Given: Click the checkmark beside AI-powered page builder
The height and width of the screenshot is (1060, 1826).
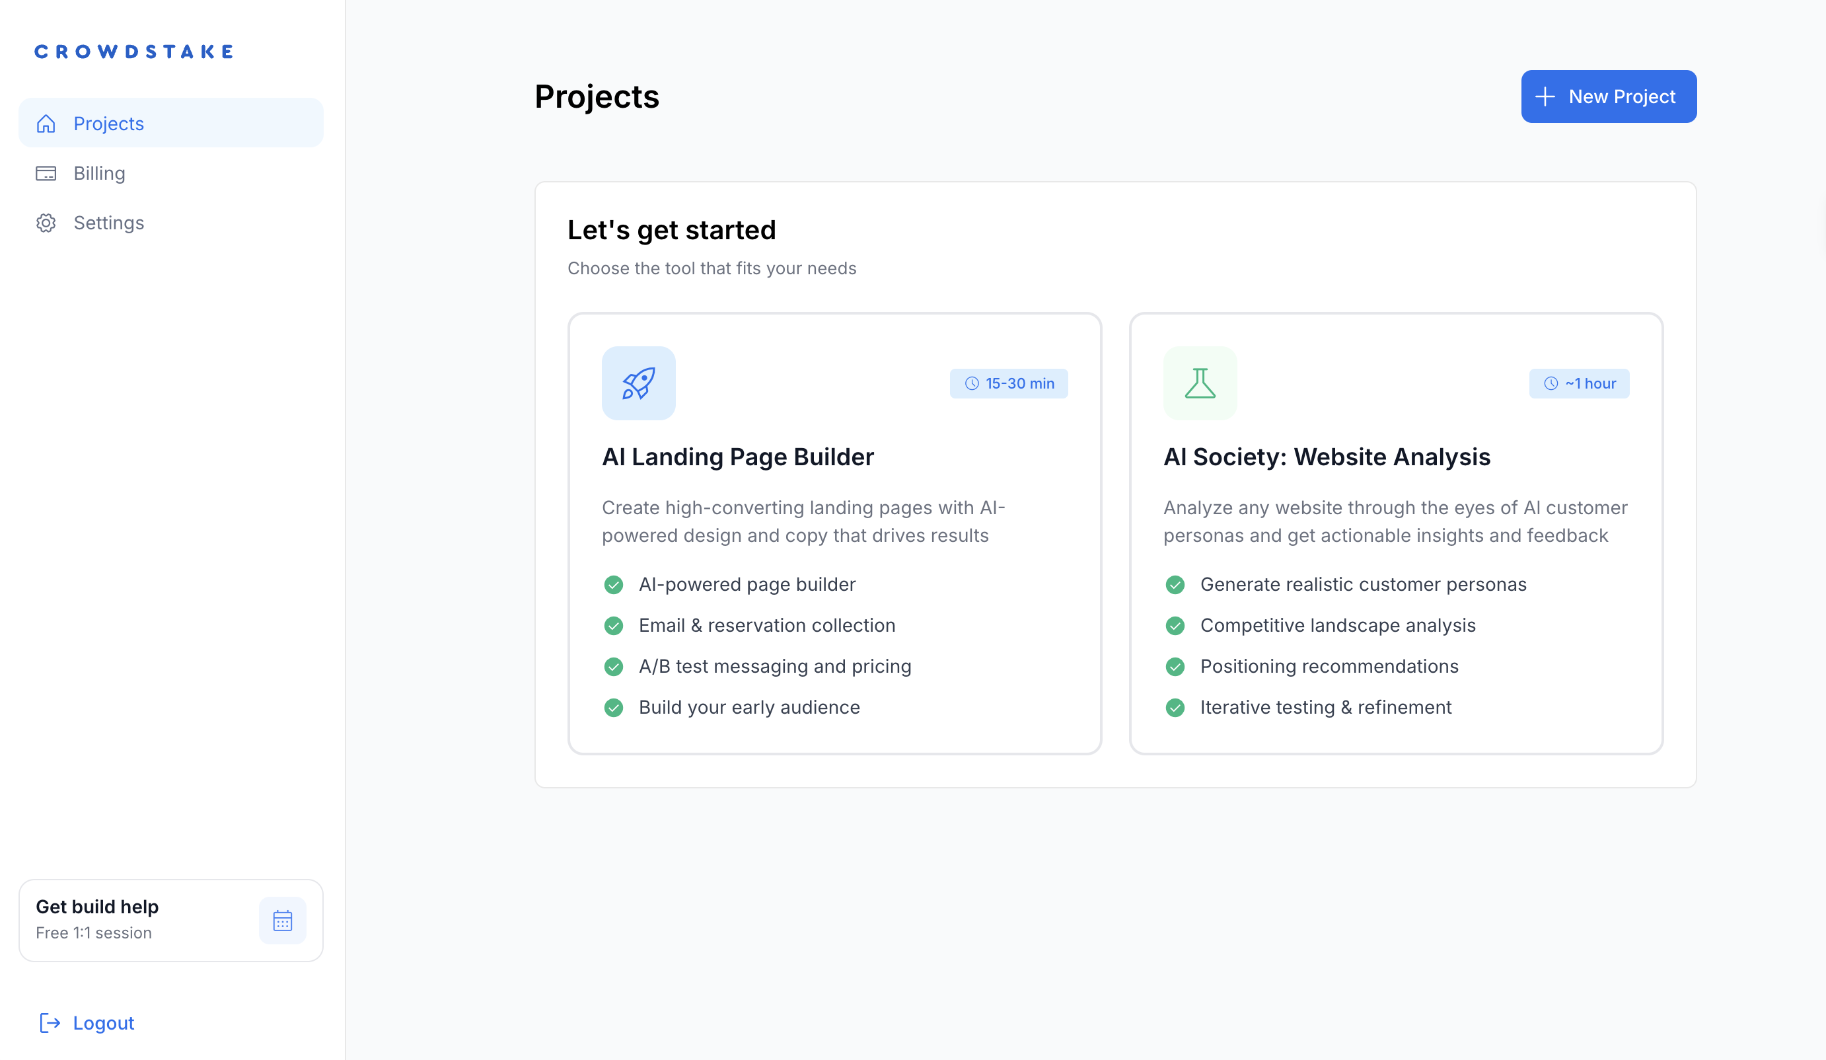Looking at the screenshot, I should pos(614,584).
